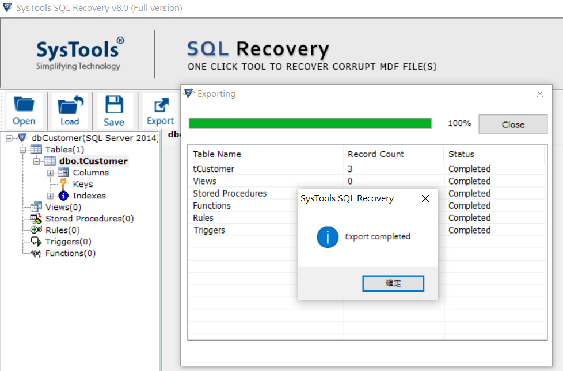The image size is (563, 371).
Task: Select the dbo.tCustomer tree item
Action: [93, 161]
